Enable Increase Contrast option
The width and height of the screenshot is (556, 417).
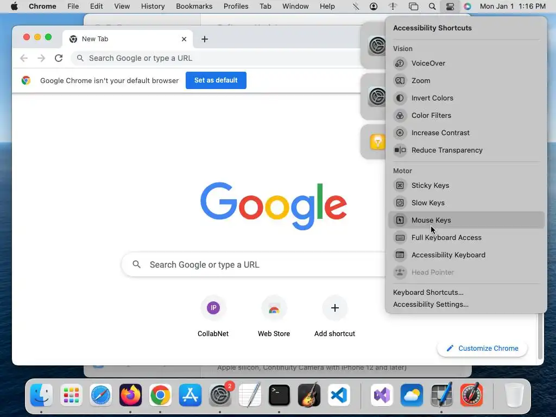pyautogui.click(x=466, y=132)
